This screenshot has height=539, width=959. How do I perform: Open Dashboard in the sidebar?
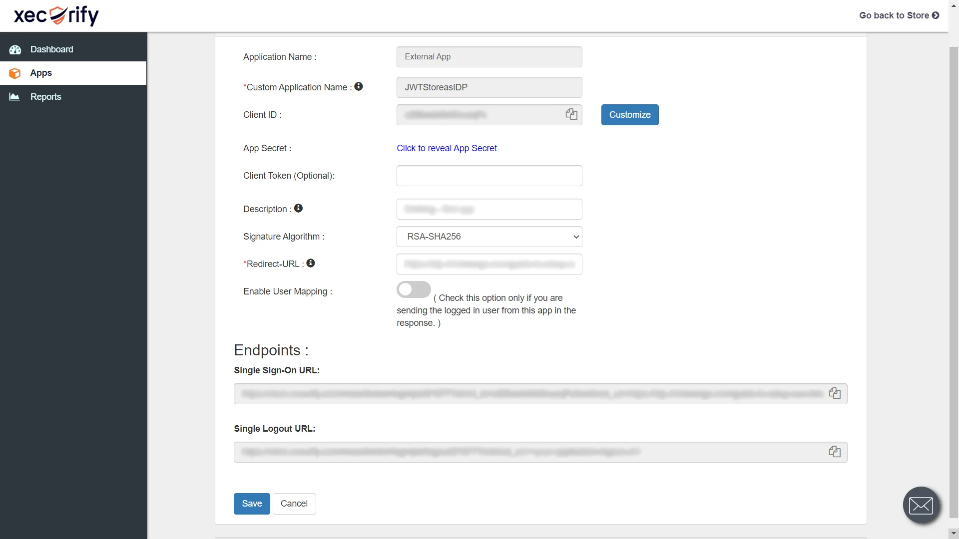point(73,49)
